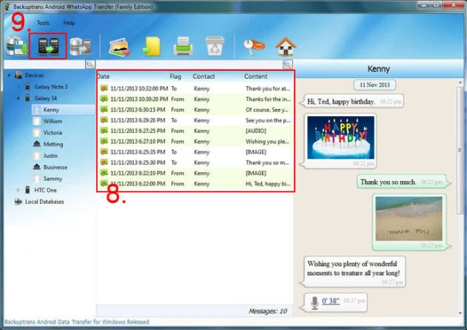Click the search icon above device tree

(90, 64)
